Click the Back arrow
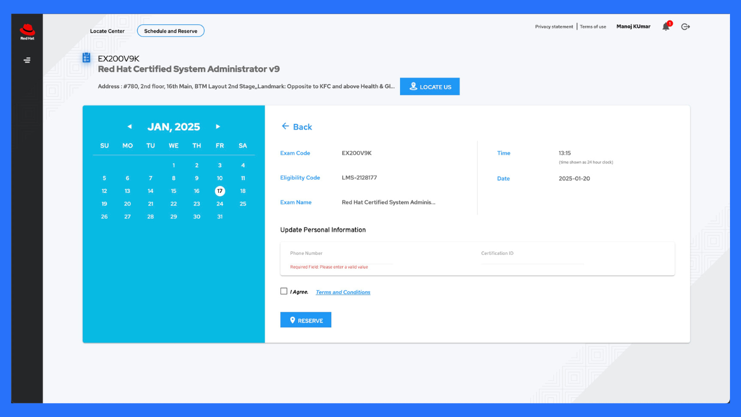This screenshot has height=417, width=741. (285, 127)
